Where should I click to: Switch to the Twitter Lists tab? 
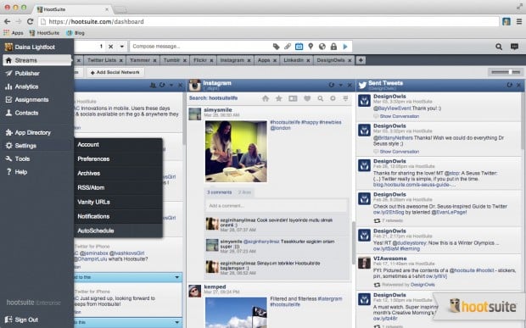(x=102, y=60)
